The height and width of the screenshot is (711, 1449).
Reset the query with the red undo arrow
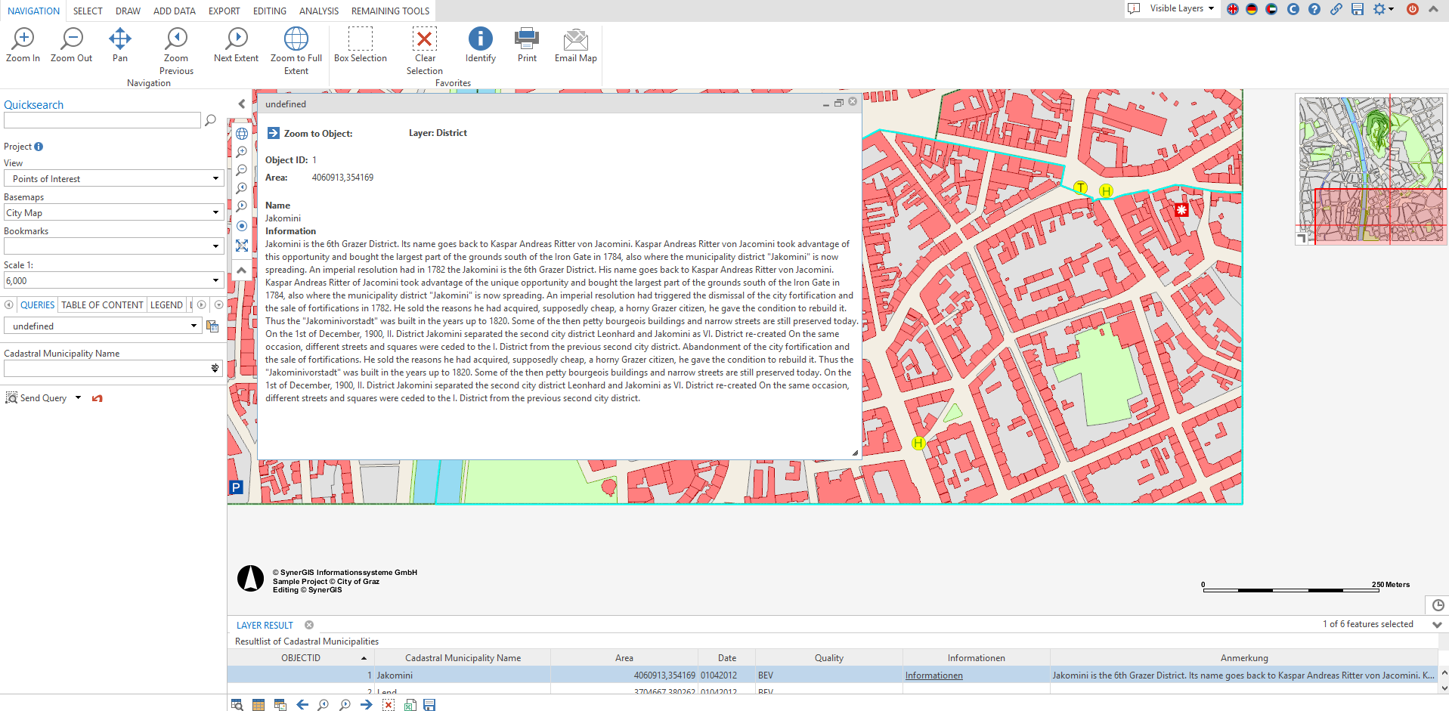(97, 398)
